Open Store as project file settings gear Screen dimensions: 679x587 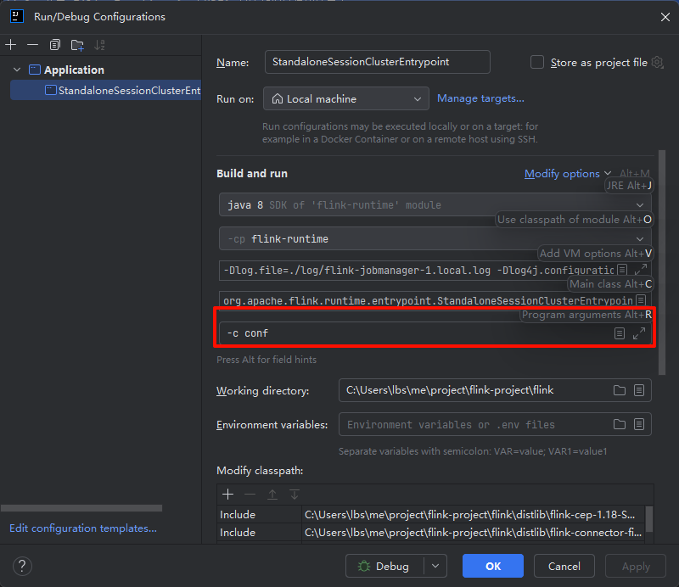tap(656, 62)
